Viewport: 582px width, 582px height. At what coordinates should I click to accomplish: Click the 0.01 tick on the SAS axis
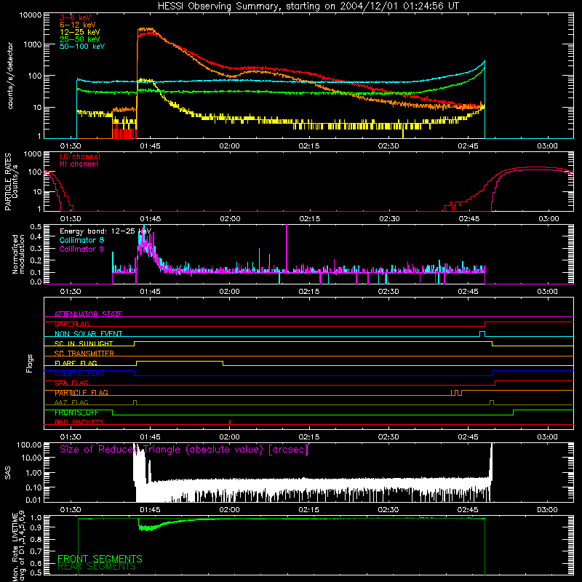pos(33,500)
